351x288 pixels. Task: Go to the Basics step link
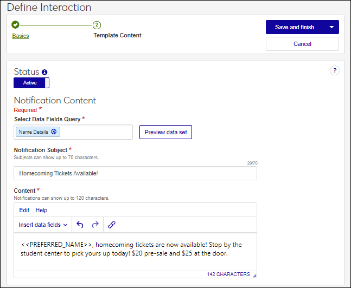(21, 36)
